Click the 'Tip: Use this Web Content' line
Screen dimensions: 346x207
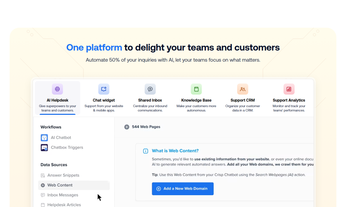(x=229, y=175)
